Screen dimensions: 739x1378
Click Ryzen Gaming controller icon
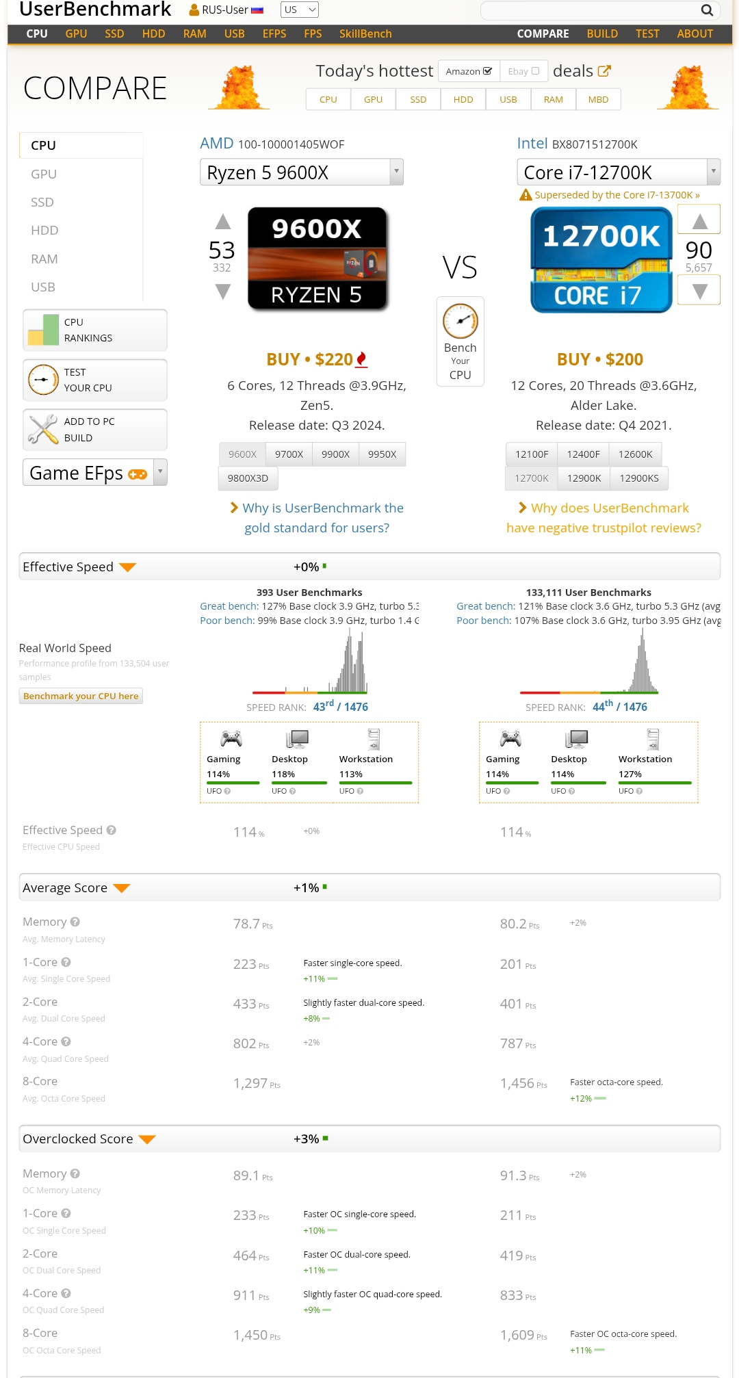pos(231,738)
